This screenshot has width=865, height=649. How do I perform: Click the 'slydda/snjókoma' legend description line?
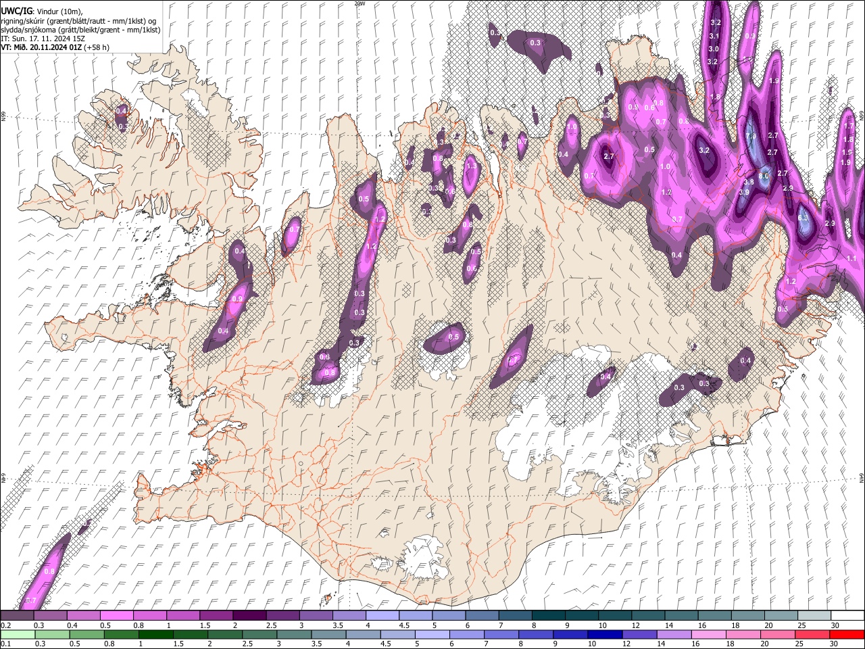[80, 30]
